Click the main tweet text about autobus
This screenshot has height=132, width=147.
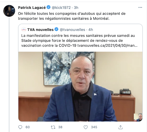[72, 16]
